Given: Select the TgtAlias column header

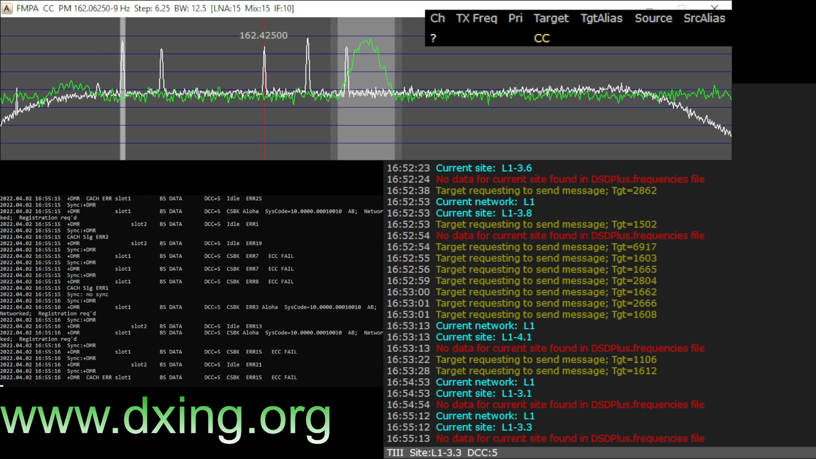Looking at the screenshot, I should coord(601,18).
